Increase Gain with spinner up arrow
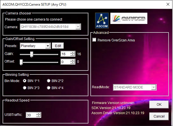 tap(73, 53)
